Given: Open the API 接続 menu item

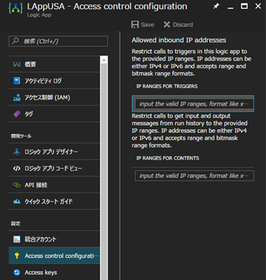Looking at the screenshot, I should click(54, 185).
